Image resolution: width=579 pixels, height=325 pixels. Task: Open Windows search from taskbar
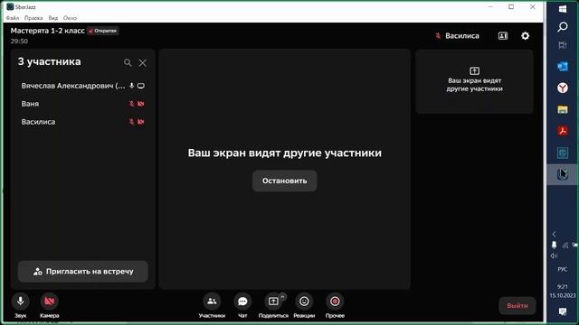click(563, 26)
